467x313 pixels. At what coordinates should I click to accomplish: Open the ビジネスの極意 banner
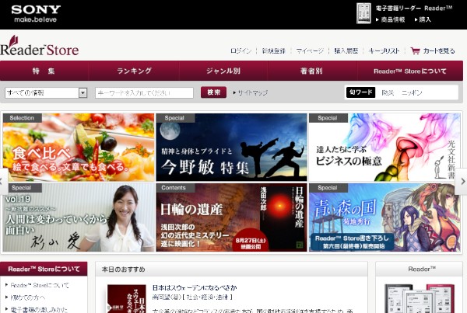[x=384, y=147]
